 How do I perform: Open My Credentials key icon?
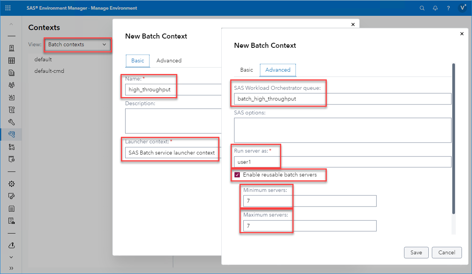(12, 245)
